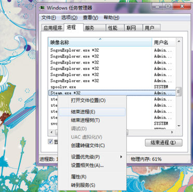Switch to the 联网 tab
The width and height of the screenshot is (193, 192).
click(x=133, y=28)
